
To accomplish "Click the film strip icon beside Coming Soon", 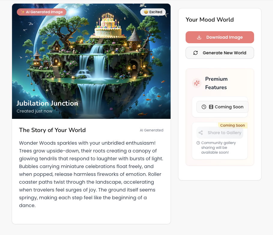I will pos(211,107).
